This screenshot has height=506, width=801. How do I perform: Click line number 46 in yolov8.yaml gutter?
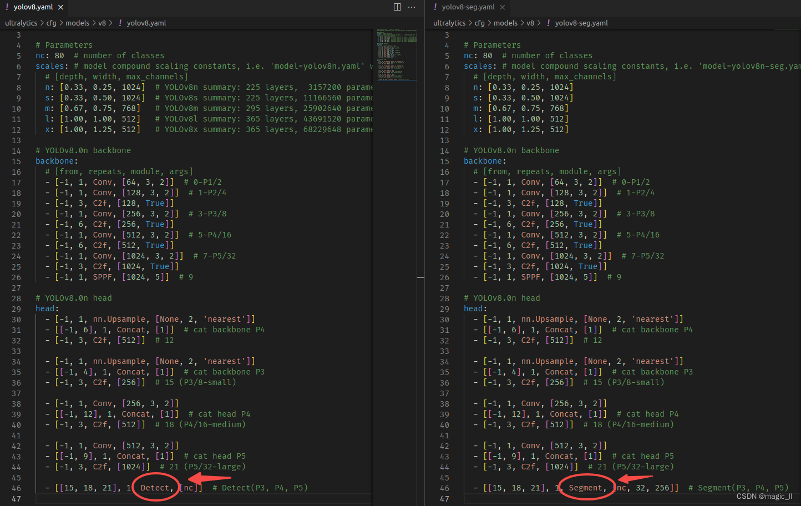[16, 488]
